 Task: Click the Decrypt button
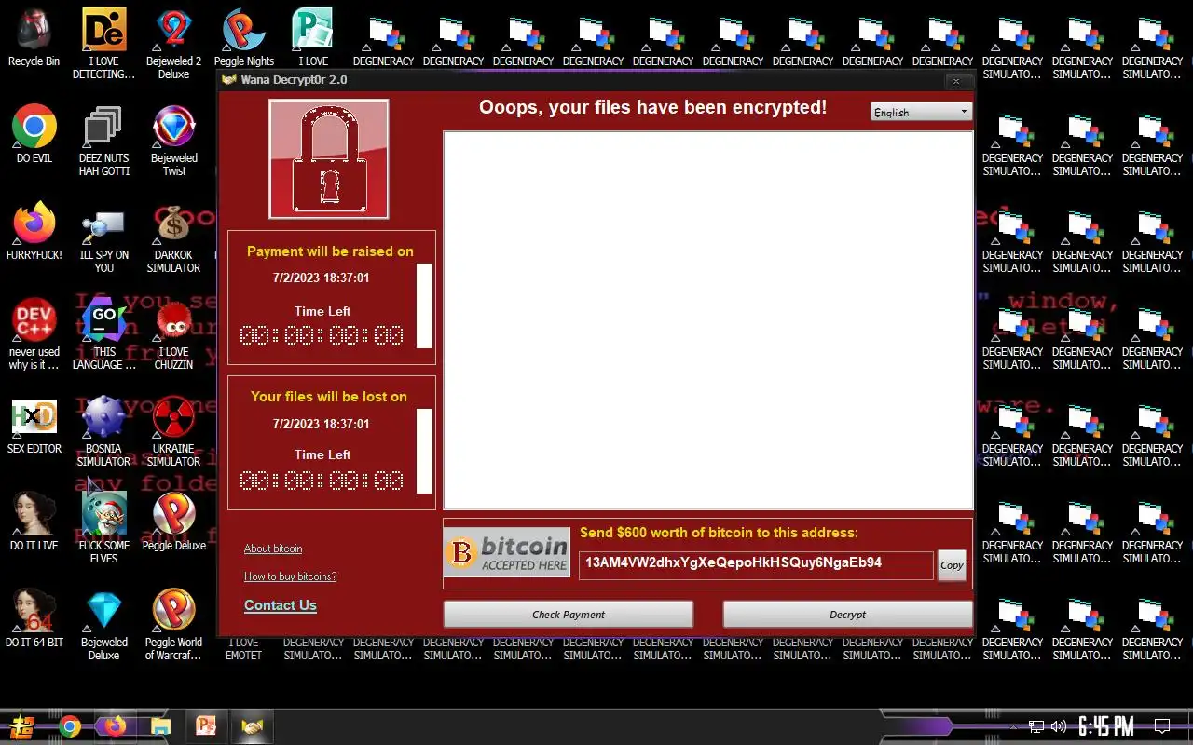(x=847, y=615)
